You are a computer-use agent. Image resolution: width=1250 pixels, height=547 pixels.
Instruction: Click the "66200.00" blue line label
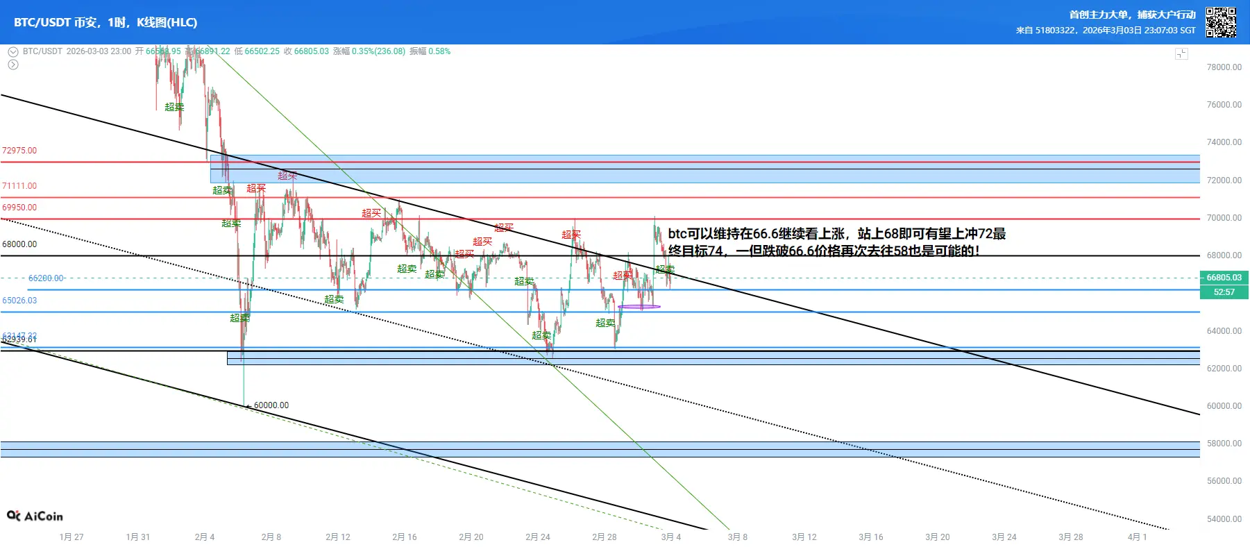[x=46, y=278]
